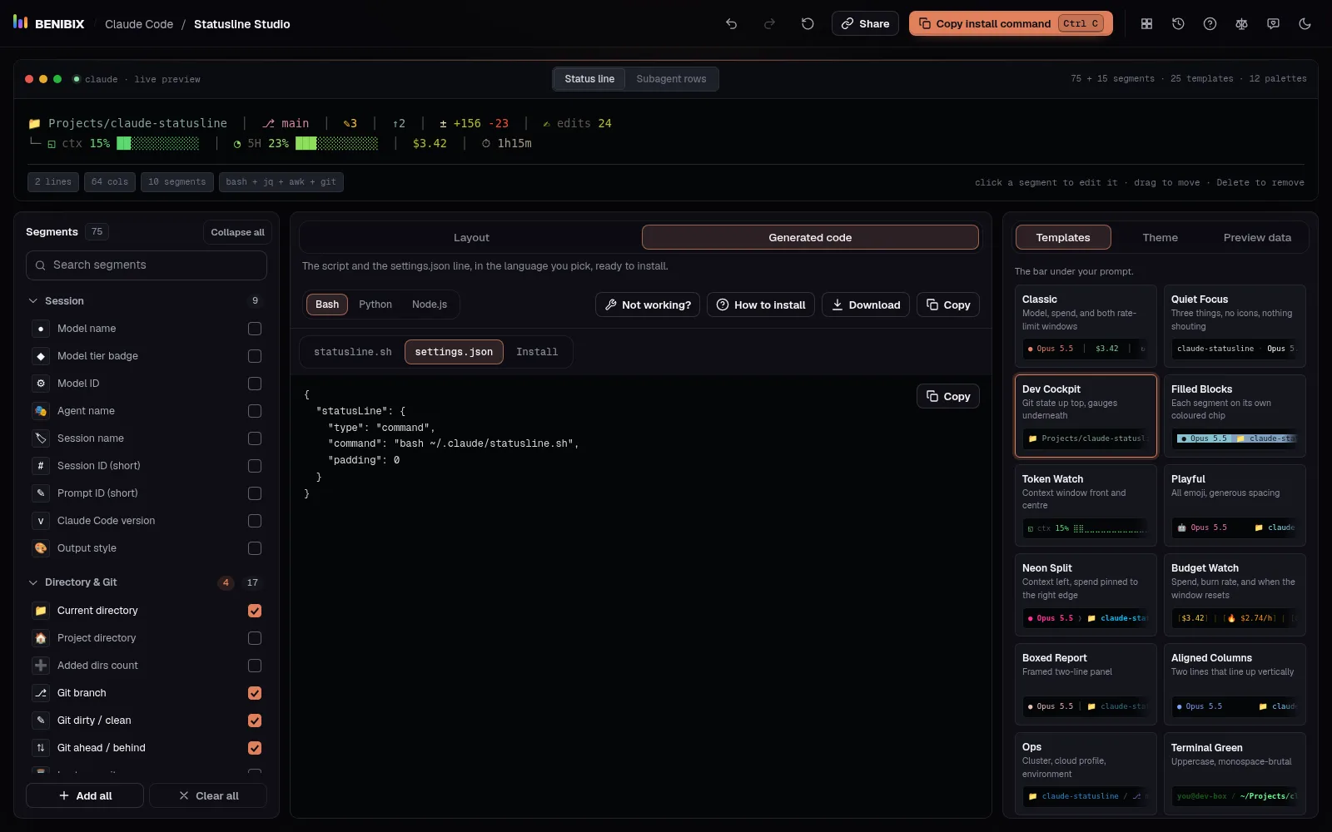Click the Share button
The image size is (1332, 832).
pyautogui.click(x=865, y=23)
